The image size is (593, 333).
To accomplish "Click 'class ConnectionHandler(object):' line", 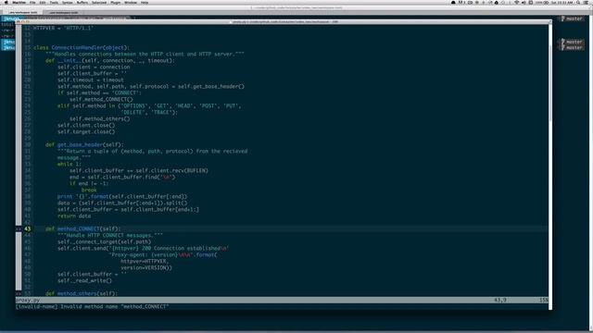I will click(82, 47).
